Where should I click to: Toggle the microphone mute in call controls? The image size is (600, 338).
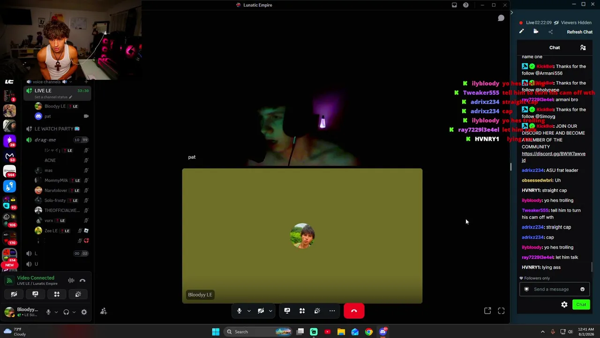(x=239, y=311)
